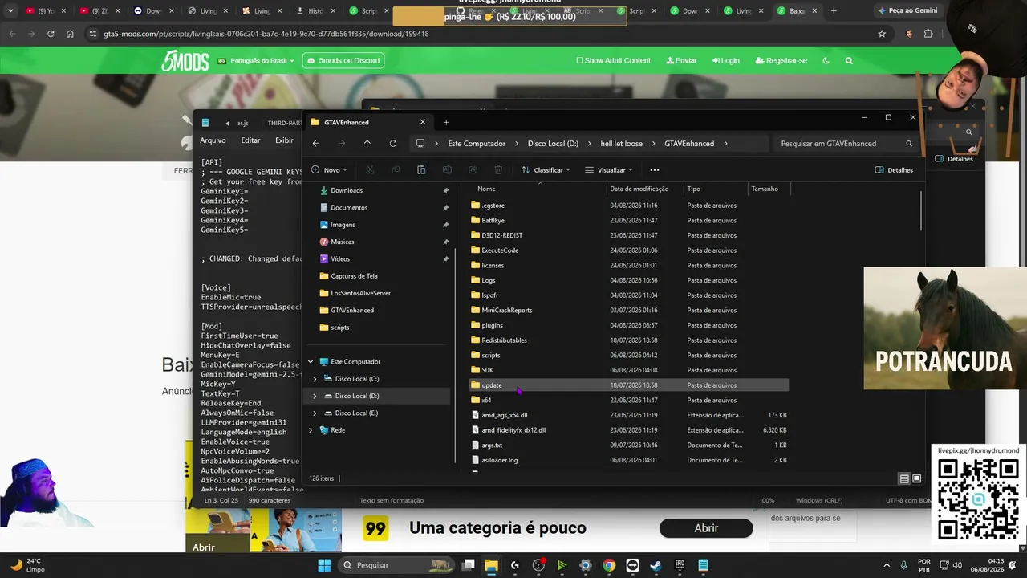Image resolution: width=1027 pixels, height=578 pixels.
Task: Click the 5MODS logo
Action: click(185, 60)
